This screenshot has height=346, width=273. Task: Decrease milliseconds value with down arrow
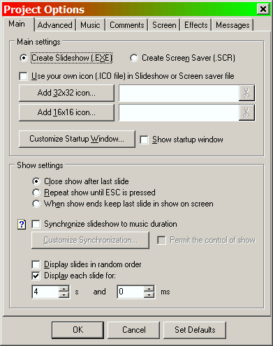click(x=149, y=294)
